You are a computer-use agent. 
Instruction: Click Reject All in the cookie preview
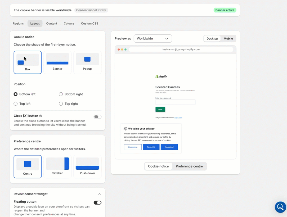[x=151, y=147]
